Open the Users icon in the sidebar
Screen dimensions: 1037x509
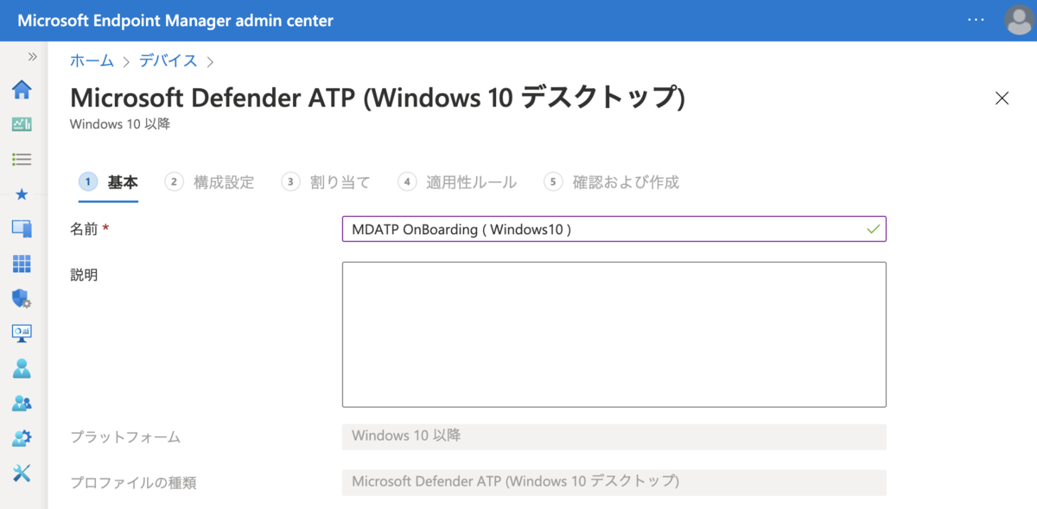point(22,367)
